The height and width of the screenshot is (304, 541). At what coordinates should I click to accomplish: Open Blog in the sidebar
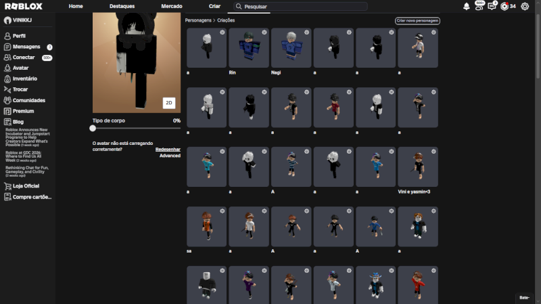[18, 122]
